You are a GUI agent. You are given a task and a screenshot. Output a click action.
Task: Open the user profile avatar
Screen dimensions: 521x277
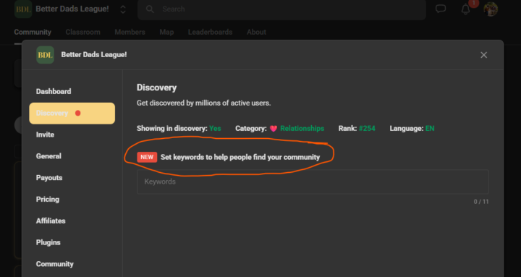coord(491,9)
